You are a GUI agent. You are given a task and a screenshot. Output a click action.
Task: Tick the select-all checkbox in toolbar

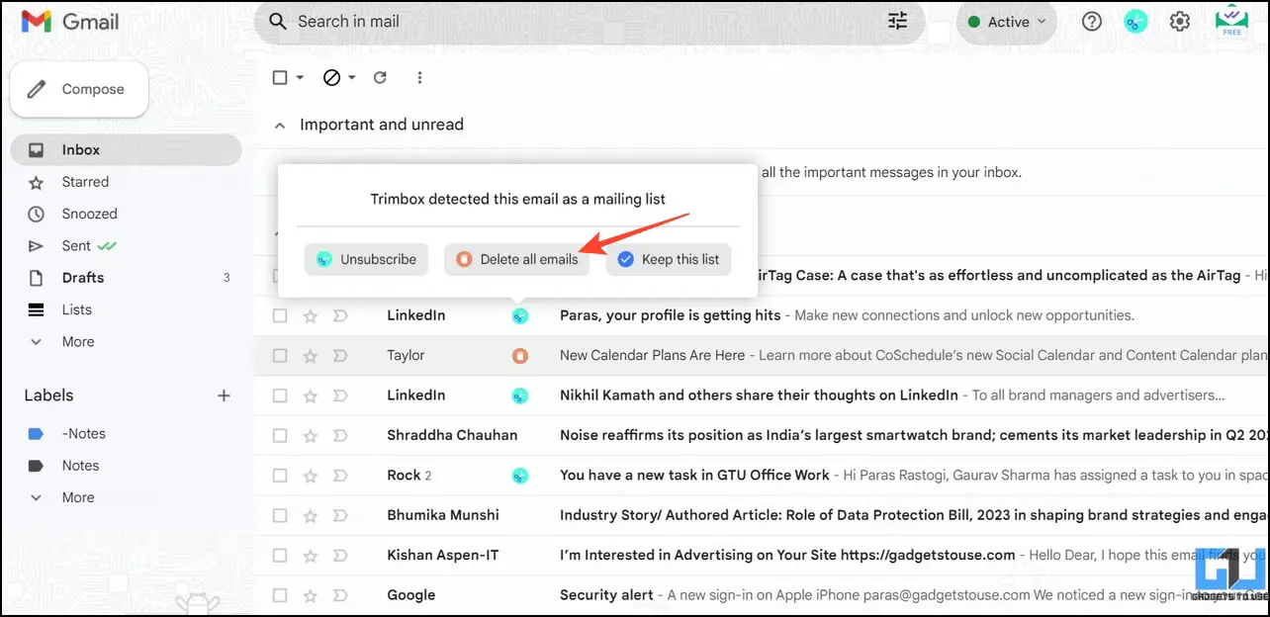tap(280, 77)
